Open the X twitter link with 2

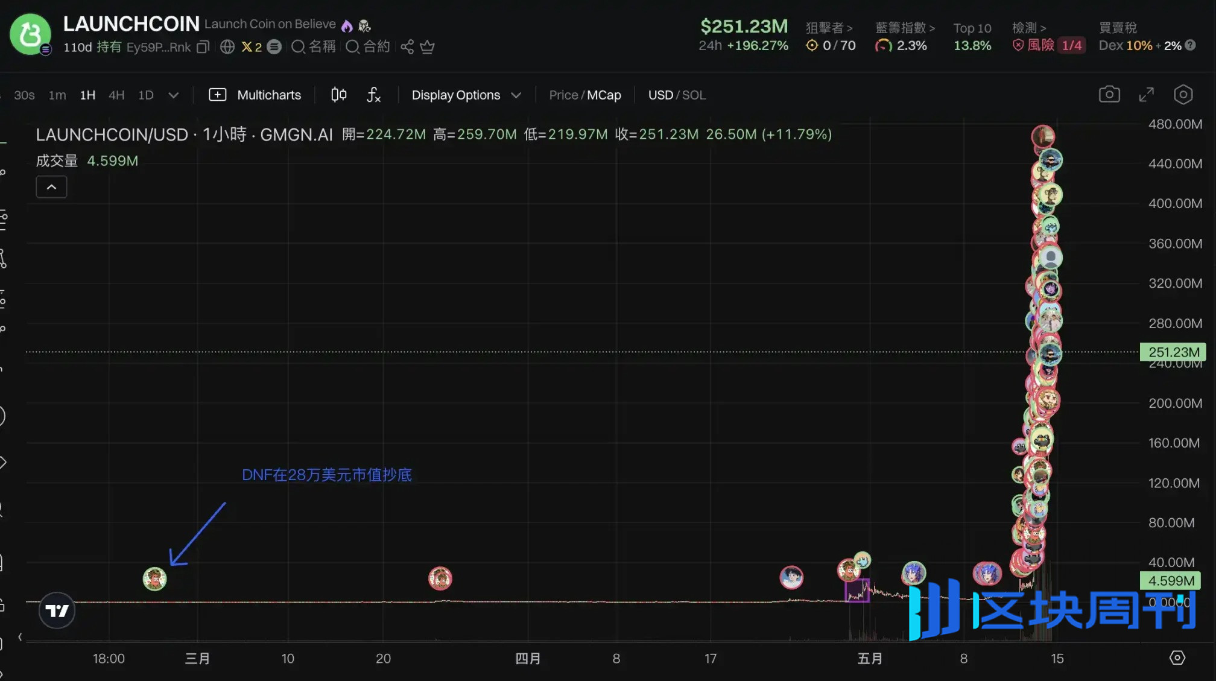[252, 47]
